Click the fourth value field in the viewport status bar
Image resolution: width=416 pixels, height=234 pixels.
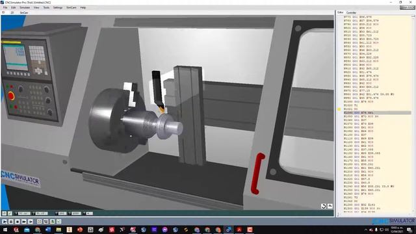[x=77, y=213]
